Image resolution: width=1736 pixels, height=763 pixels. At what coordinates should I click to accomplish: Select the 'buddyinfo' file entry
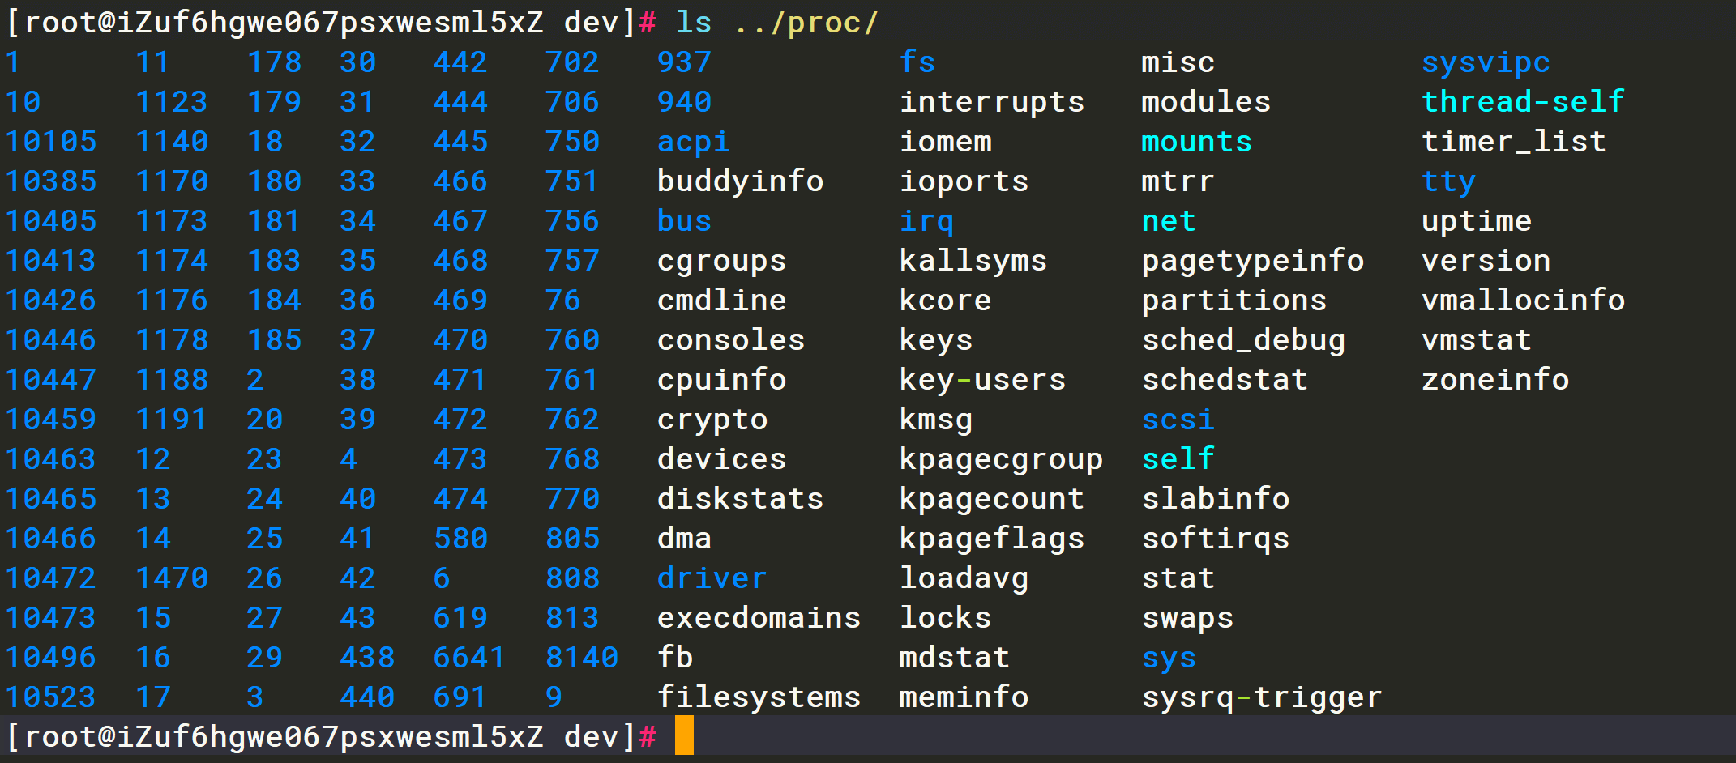[x=740, y=181]
